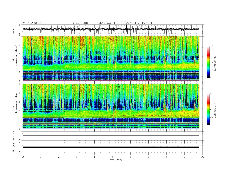Click the "ch.4(V)" axis label
Image resolution: width=228 pixels, height=176 pixels.
(14, 148)
